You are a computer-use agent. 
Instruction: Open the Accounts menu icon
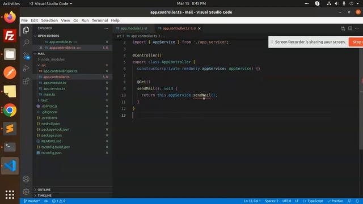pos(26,179)
